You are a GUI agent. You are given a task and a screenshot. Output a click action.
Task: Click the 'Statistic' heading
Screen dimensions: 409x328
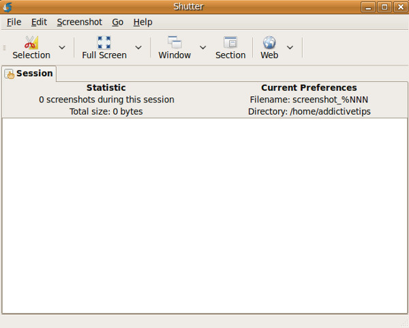click(106, 88)
